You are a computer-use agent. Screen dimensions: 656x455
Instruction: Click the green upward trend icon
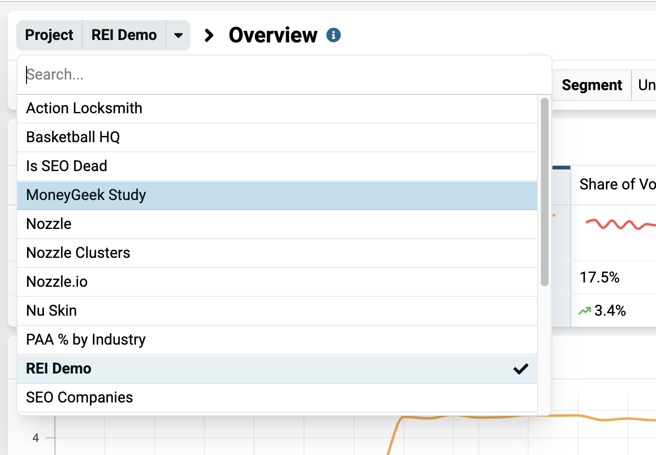[585, 311]
